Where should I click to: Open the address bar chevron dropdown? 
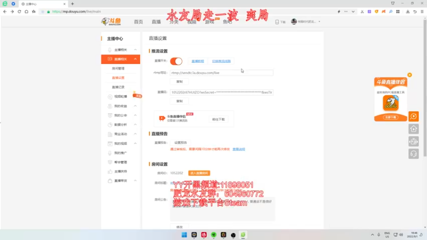point(353,12)
